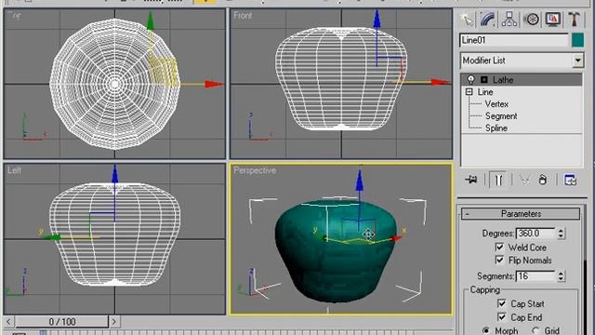Screen dimensions: 595x335
Task: Select the Spline sub-object level
Action: point(496,128)
